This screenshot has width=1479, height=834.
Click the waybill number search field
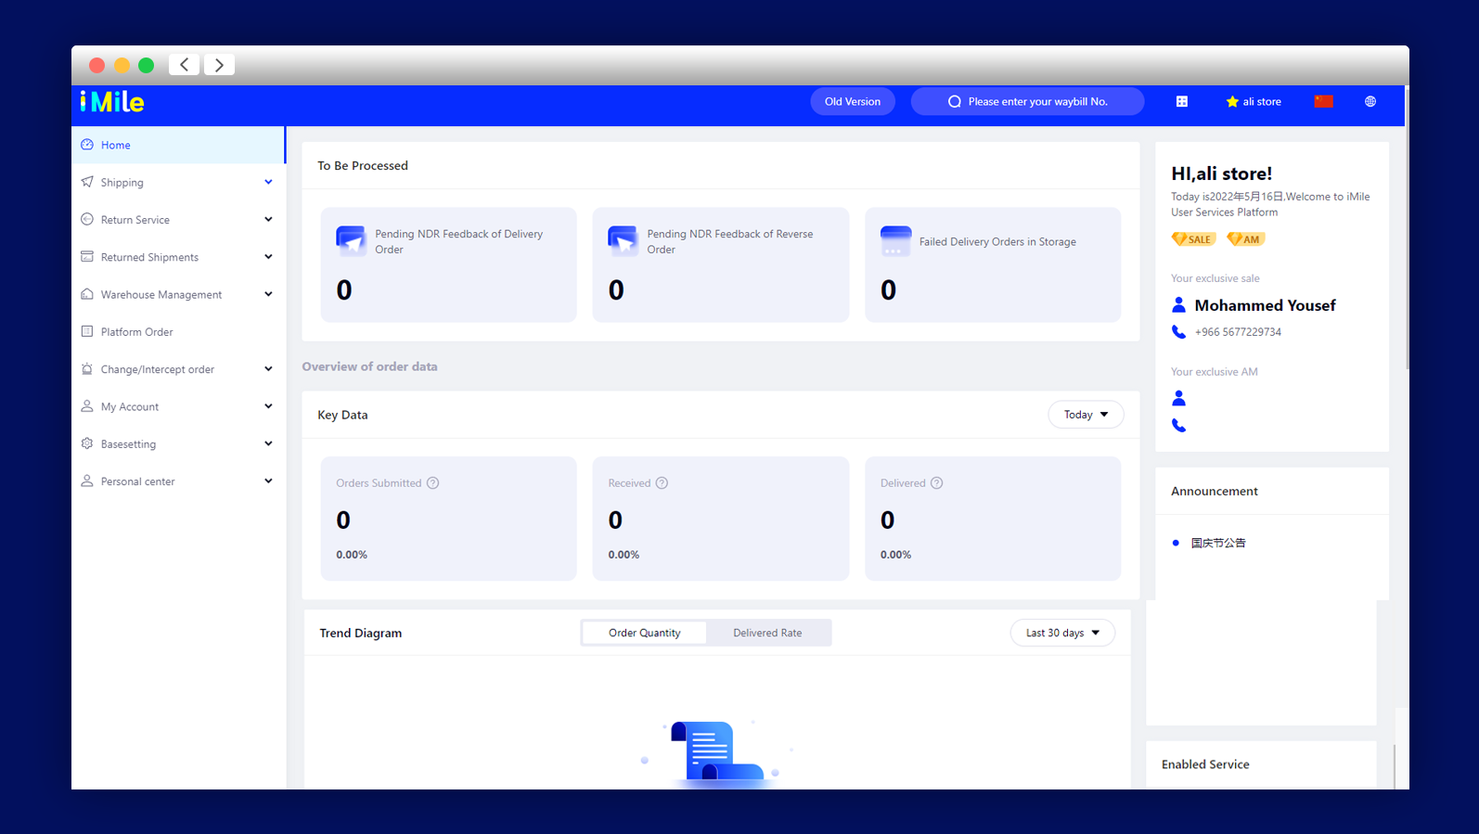click(1035, 102)
